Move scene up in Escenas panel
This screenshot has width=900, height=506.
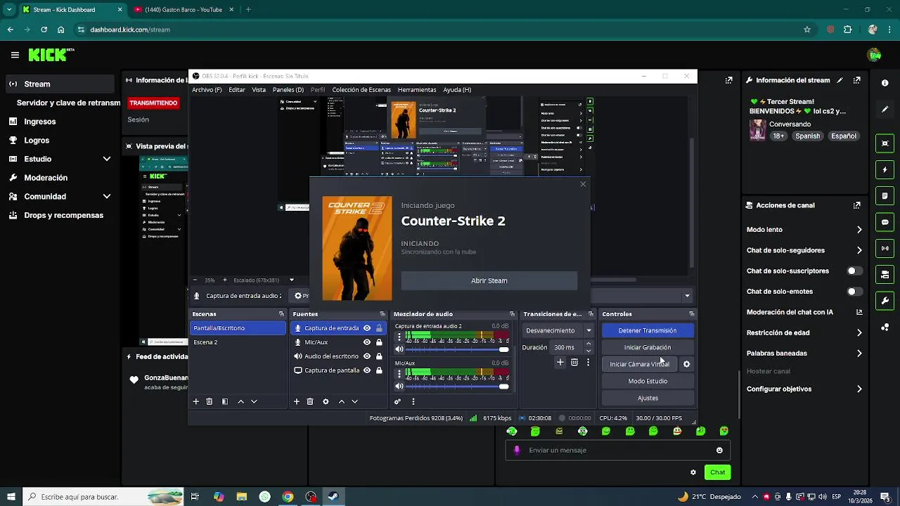coord(240,401)
